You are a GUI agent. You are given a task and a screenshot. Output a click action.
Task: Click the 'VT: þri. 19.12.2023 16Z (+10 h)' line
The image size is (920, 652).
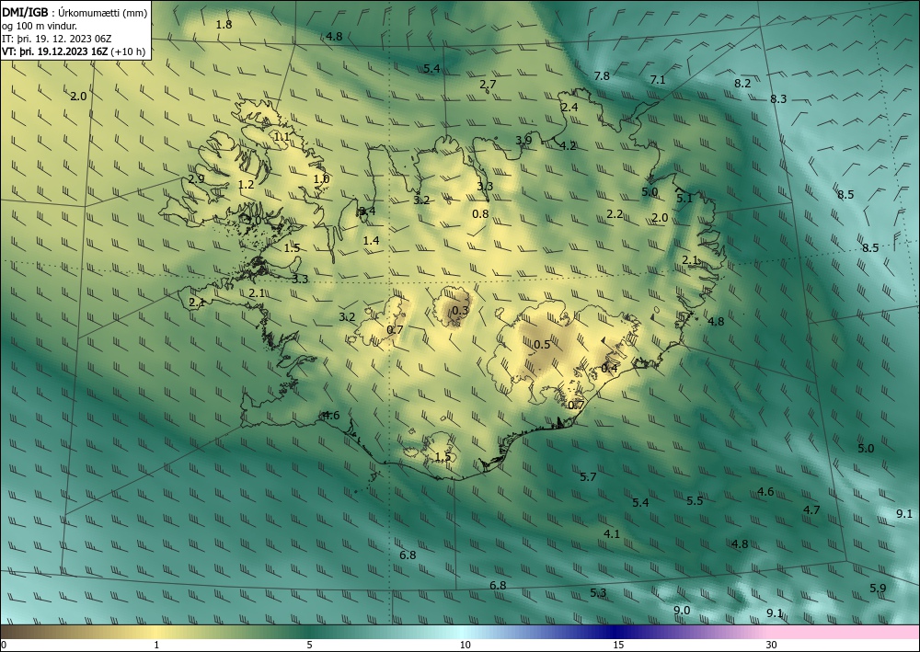click(74, 51)
